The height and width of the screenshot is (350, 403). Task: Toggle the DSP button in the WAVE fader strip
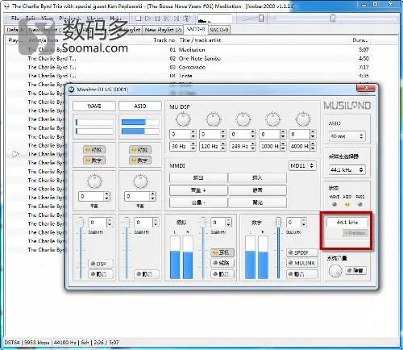[101, 264]
